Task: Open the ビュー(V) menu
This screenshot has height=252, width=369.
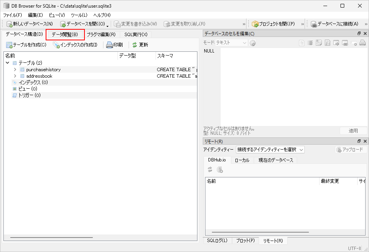Action: click(x=57, y=15)
